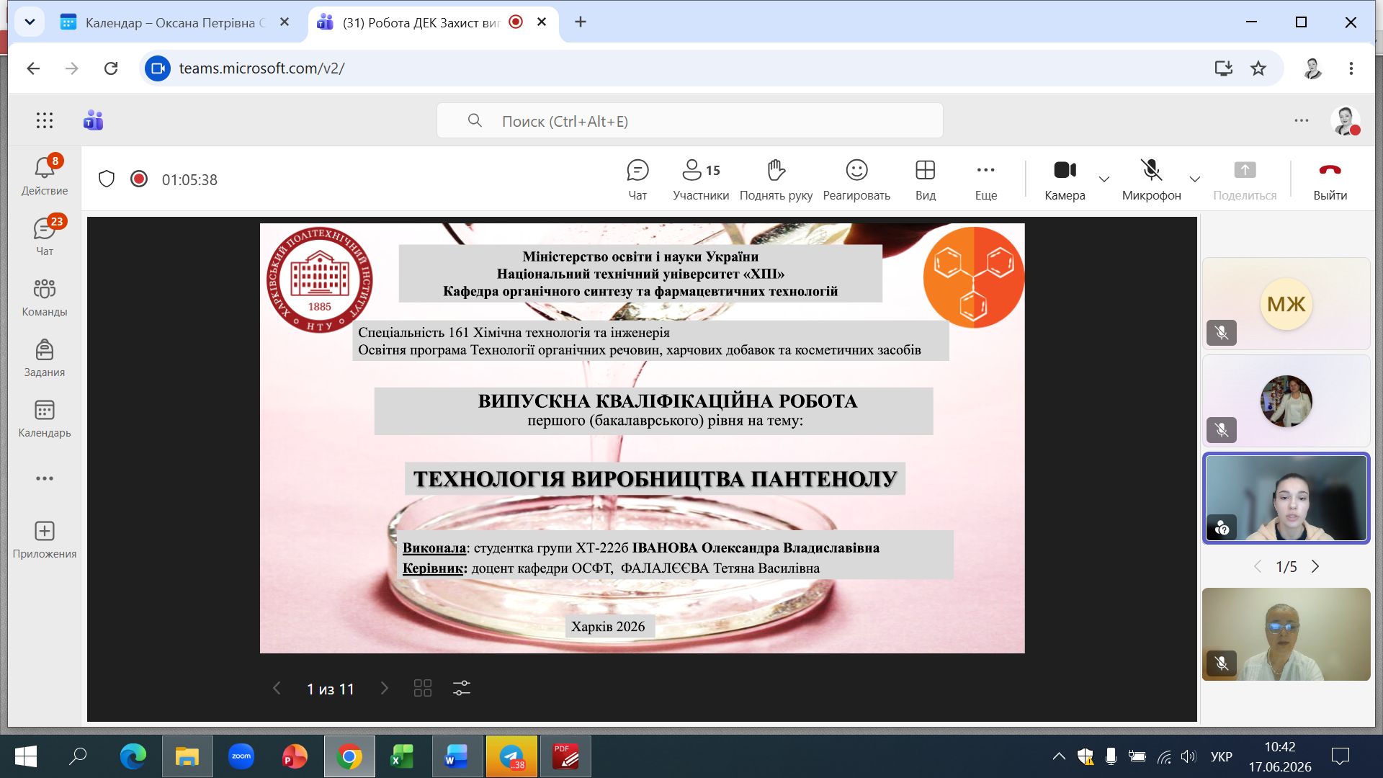The image size is (1383, 778).
Task: Open the slide grid view
Action: [423, 688]
